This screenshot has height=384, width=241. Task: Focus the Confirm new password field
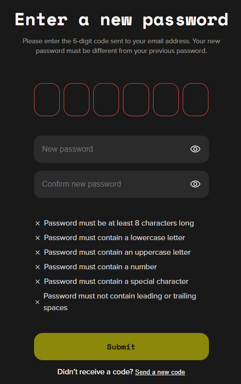pos(121,184)
